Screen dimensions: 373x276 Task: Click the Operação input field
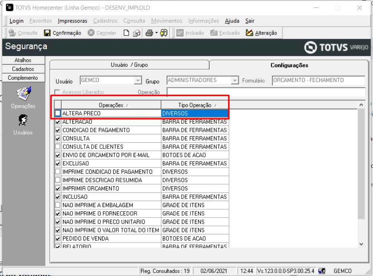(x=266, y=92)
